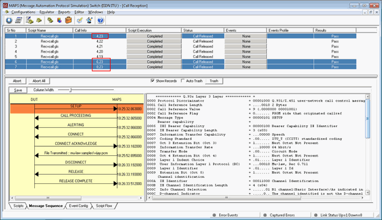Click the Sr No column header

click(15, 31)
